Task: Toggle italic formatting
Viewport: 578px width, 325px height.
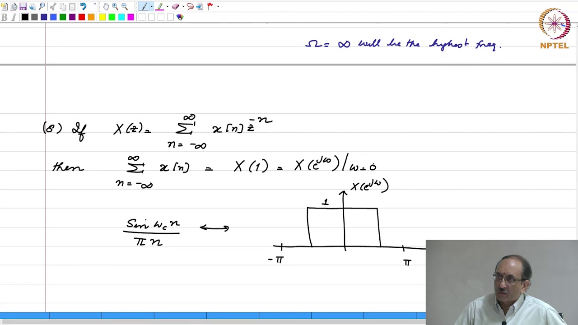Action: pyautogui.click(x=14, y=17)
